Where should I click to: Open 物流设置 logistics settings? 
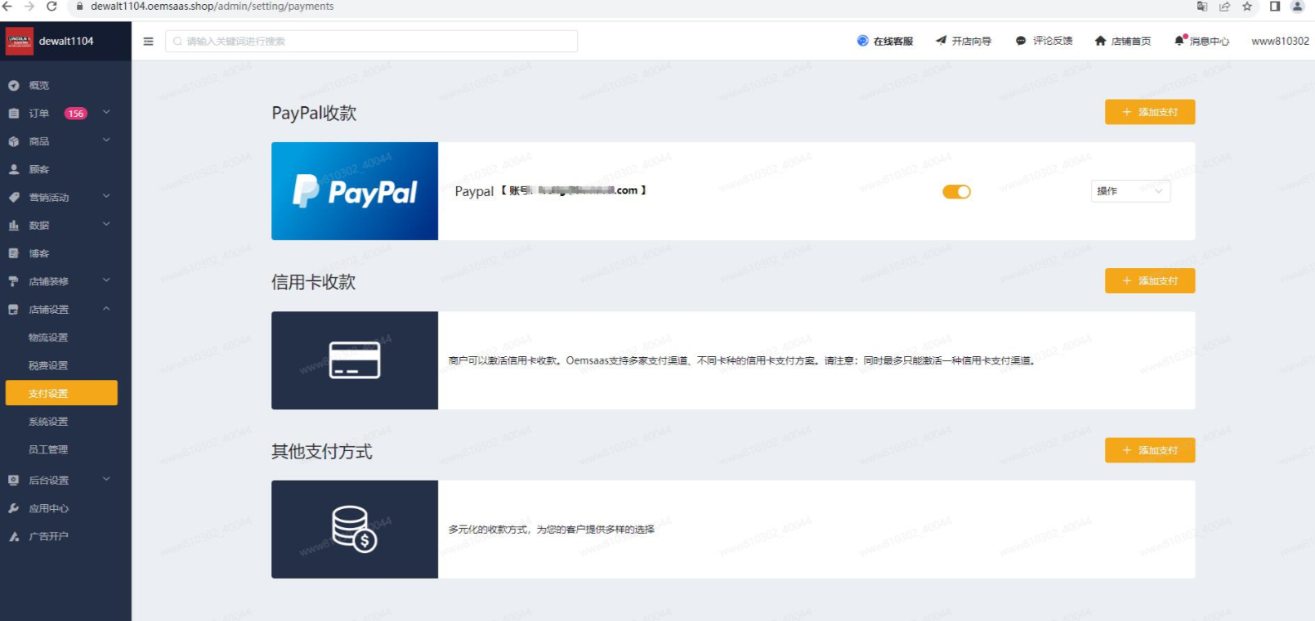point(48,337)
